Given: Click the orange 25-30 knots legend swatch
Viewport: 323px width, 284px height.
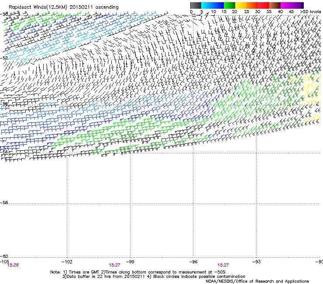Looking at the screenshot, I should 252,5.
